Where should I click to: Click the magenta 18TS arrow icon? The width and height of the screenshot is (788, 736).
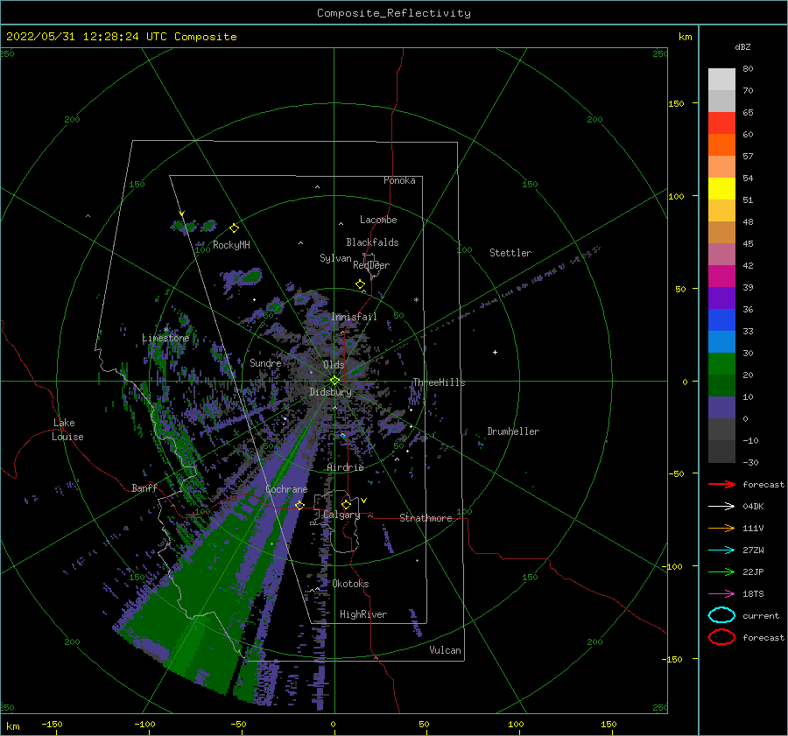pos(721,594)
